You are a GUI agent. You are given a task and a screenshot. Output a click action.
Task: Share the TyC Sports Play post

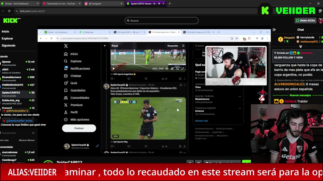(x=184, y=146)
